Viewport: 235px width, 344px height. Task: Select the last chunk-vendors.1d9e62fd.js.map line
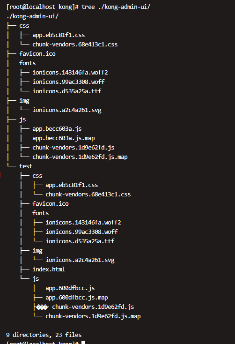click(x=93, y=316)
